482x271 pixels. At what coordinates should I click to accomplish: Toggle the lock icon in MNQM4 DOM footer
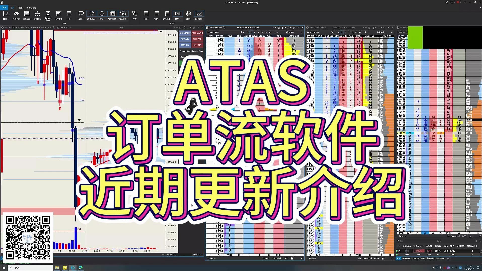click(x=383, y=258)
